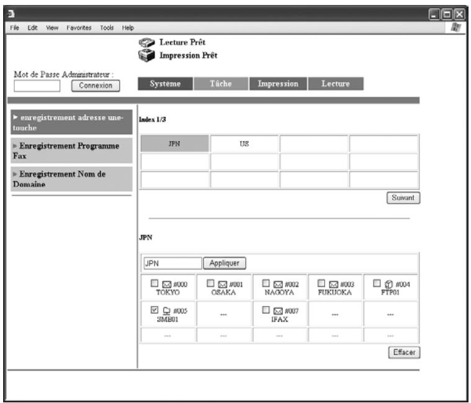Check the #001 OSAKA checkbox
The width and height of the screenshot is (471, 403).
pyautogui.click(x=210, y=283)
